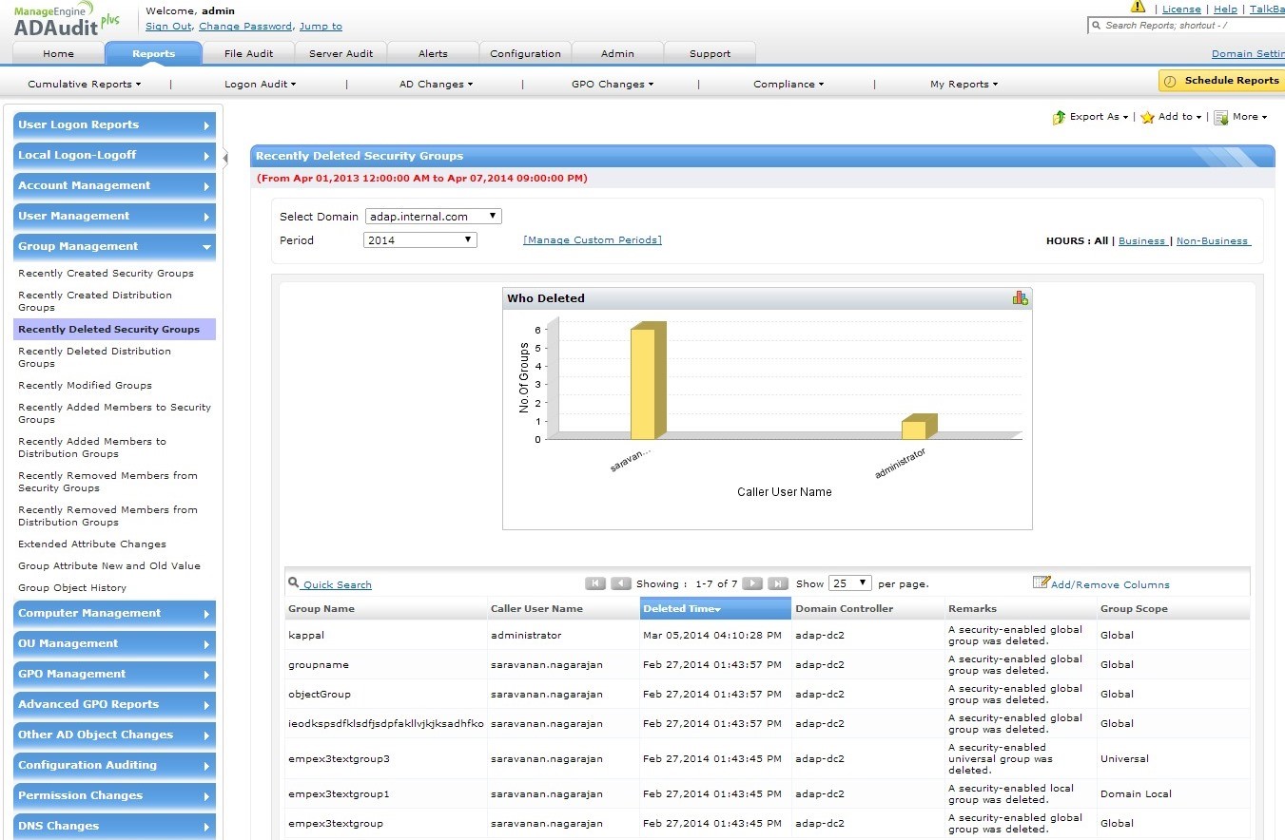This screenshot has width=1285, height=840.
Task: Open the Manage Custom Periods link
Action: tap(592, 240)
